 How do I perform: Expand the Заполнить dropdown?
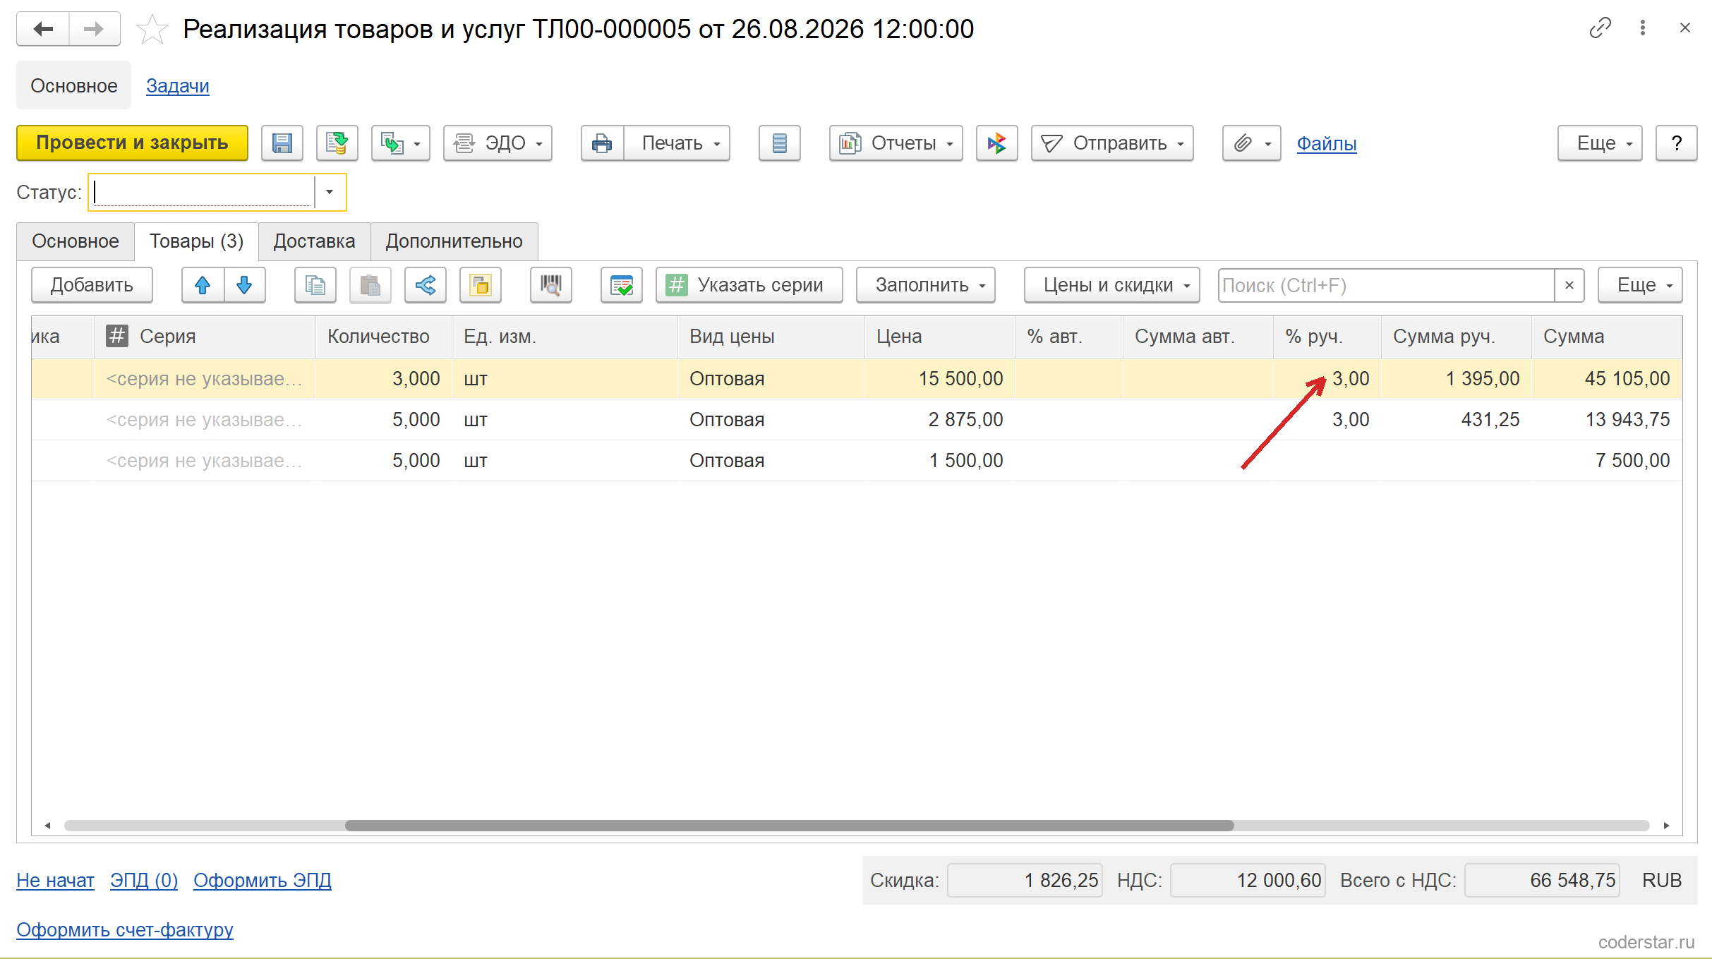926,285
